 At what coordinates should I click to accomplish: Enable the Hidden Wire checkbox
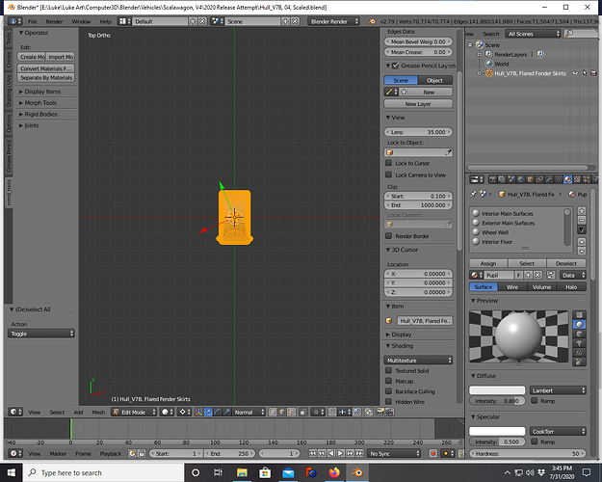[388, 402]
